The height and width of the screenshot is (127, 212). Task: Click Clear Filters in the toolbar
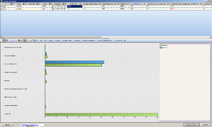pos(77,40)
